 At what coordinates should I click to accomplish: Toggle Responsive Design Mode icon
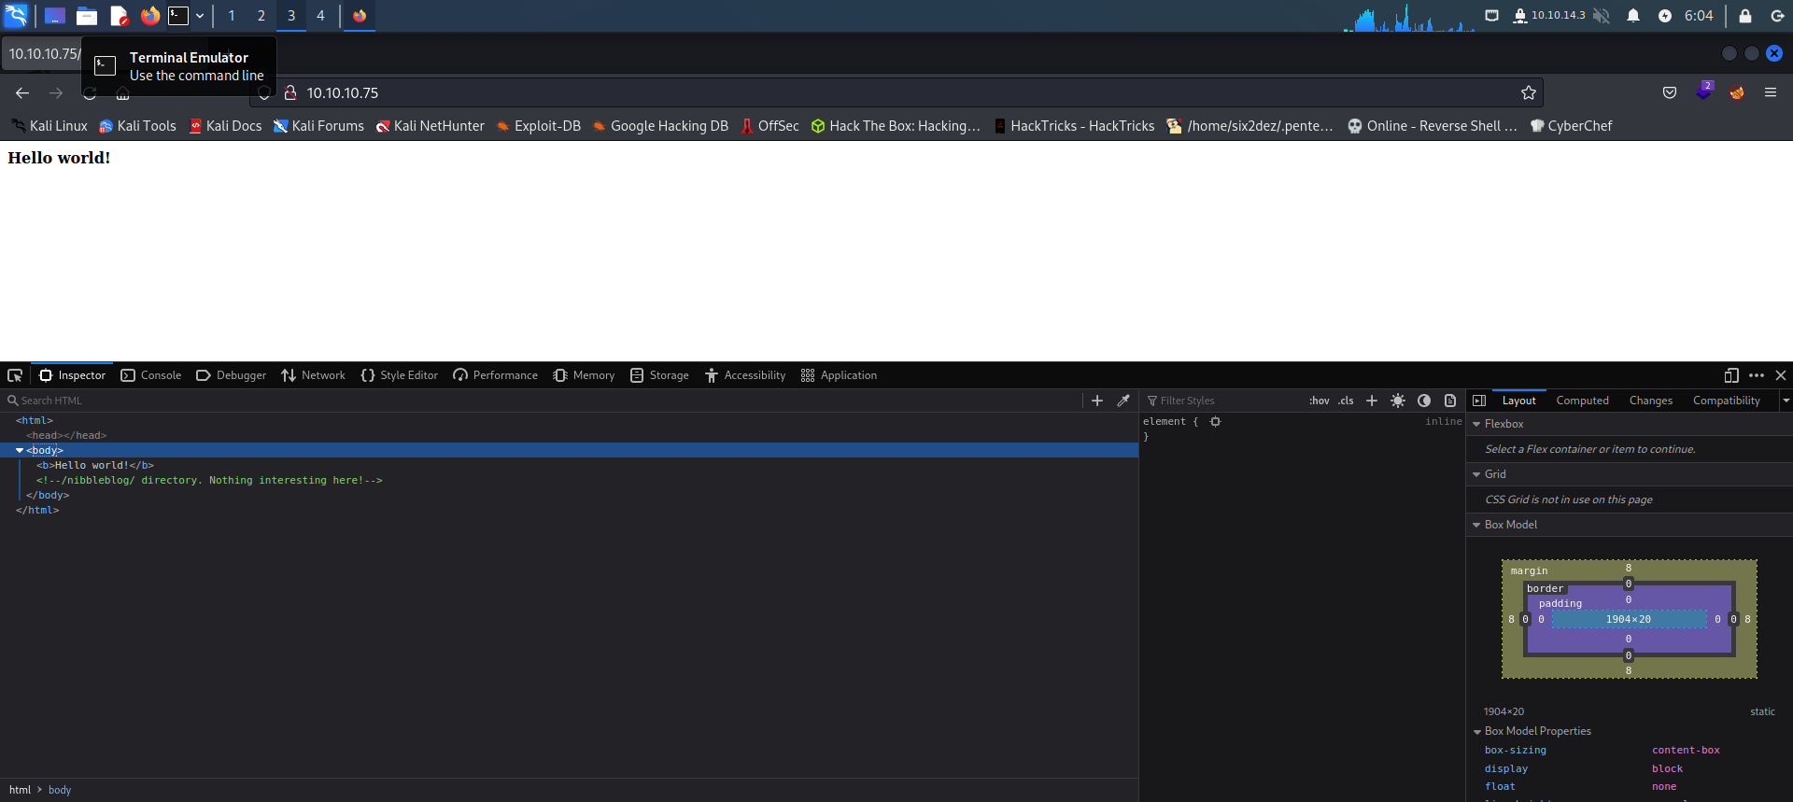click(x=1731, y=375)
